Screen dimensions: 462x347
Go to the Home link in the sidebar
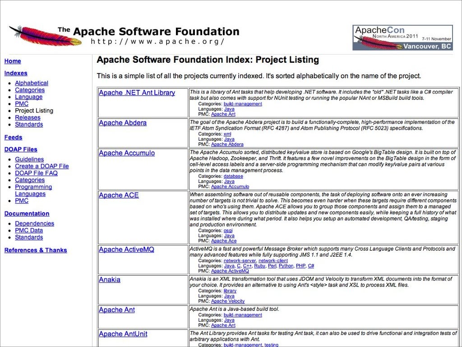tap(13, 61)
